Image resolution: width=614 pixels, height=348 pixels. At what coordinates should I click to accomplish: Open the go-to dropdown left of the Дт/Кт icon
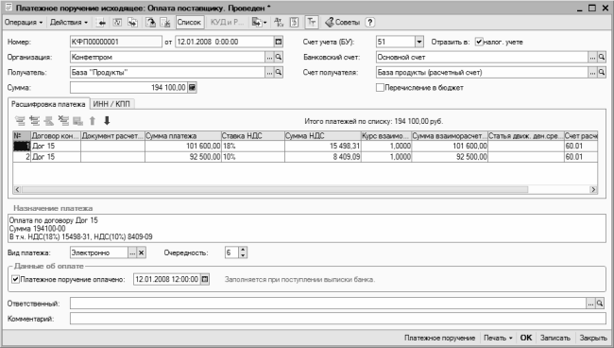(x=259, y=23)
